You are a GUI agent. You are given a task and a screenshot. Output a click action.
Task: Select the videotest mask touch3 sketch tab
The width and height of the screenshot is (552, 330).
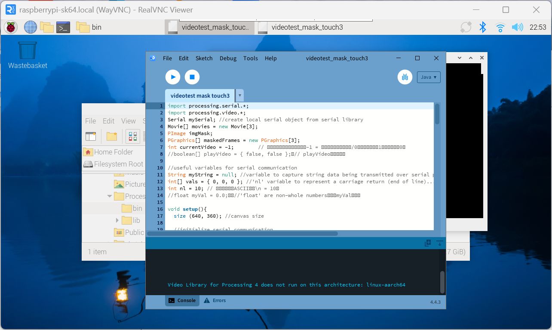[200, 96]
